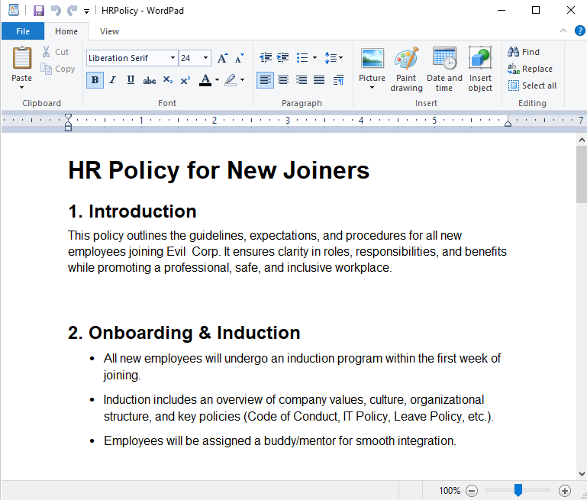Open the File menu
This screenshot has height=500, width=587.
23,31
